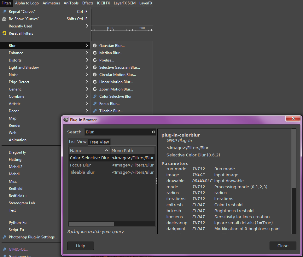Open the Python-Fu menu entry
Screen dimensions: 303x257
tap(18, 223)
